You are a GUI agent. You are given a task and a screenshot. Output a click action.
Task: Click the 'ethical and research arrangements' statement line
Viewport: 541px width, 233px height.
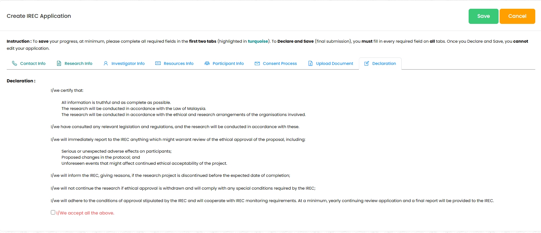click(183, 114)
